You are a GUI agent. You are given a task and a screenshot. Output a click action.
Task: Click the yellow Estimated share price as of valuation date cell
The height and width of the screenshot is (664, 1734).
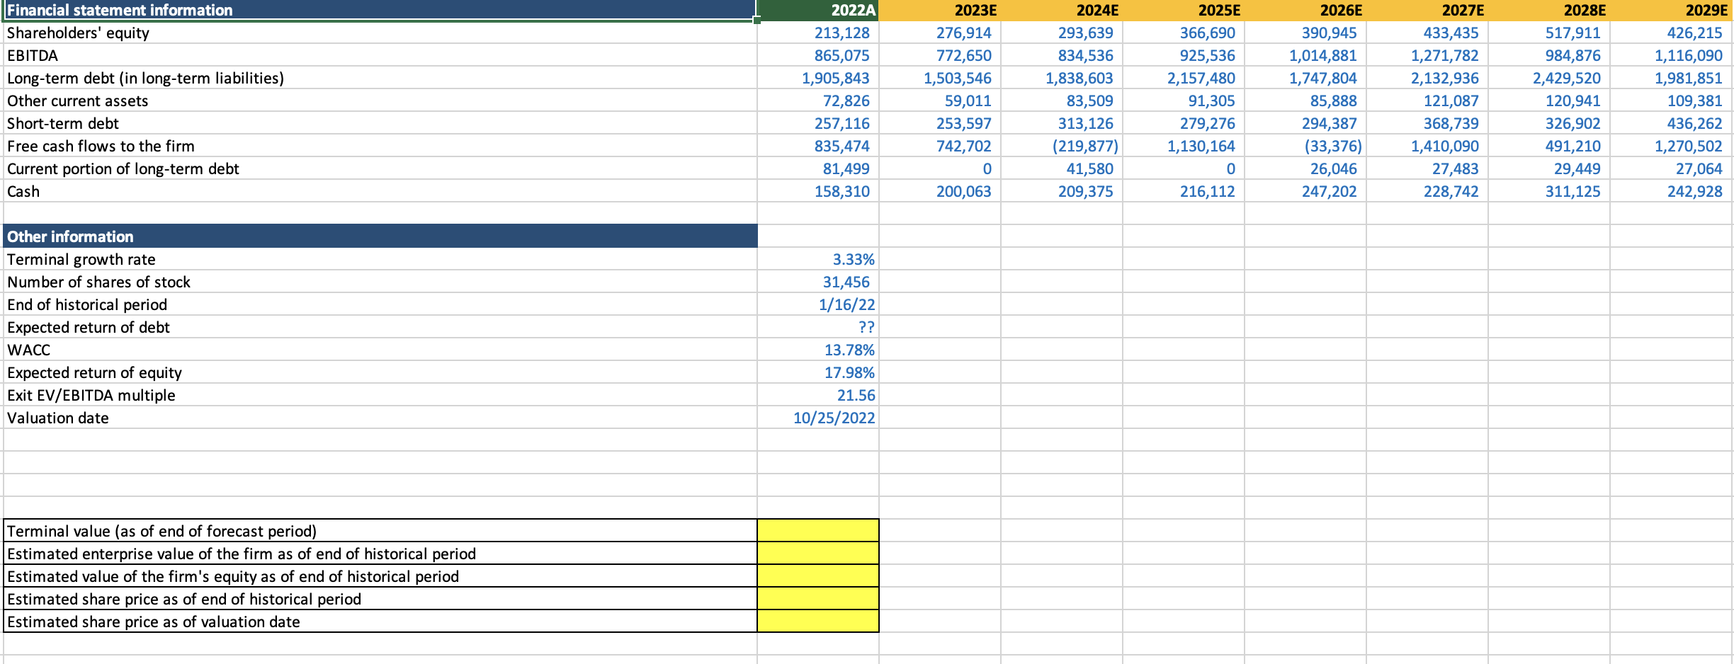[818, 622]
